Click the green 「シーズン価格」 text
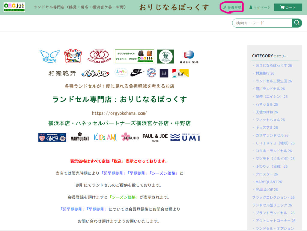 click(123, 197)
